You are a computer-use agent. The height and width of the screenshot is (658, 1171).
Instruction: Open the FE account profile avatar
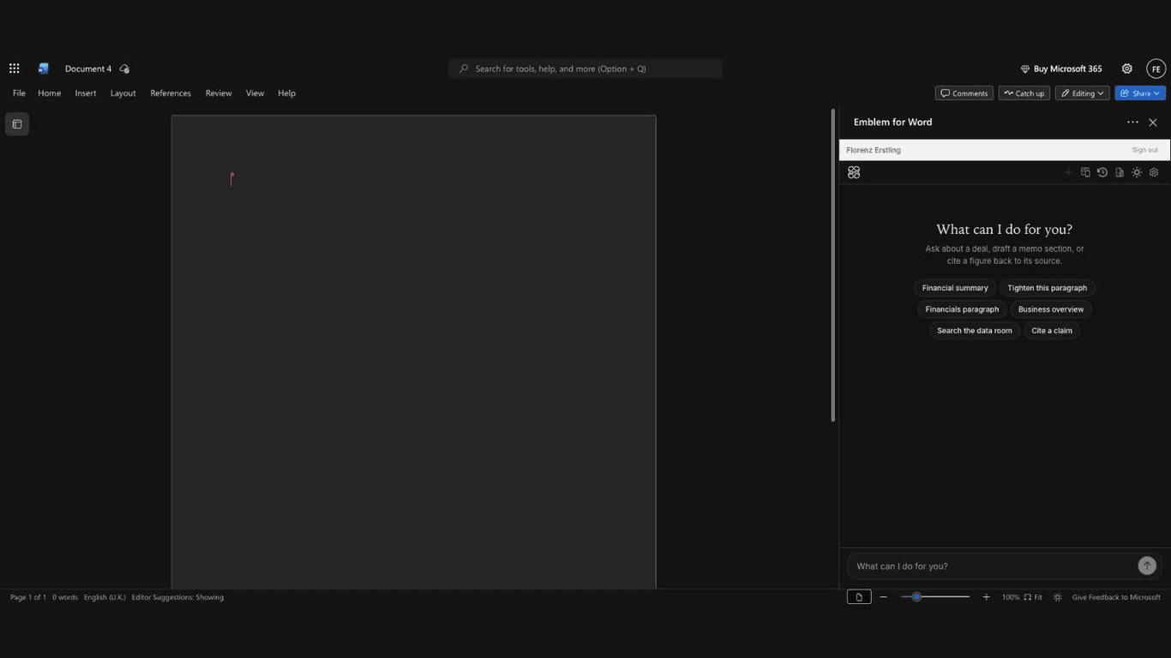pyautogui.click(x=1156, y=69)
